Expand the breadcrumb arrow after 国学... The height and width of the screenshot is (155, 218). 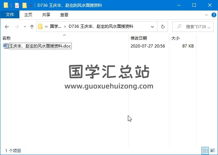[65, 26]
